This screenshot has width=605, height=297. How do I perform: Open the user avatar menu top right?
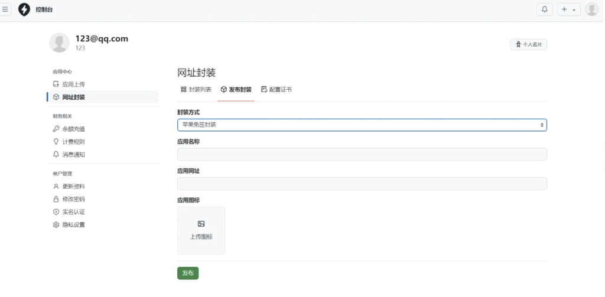[591, 9]
